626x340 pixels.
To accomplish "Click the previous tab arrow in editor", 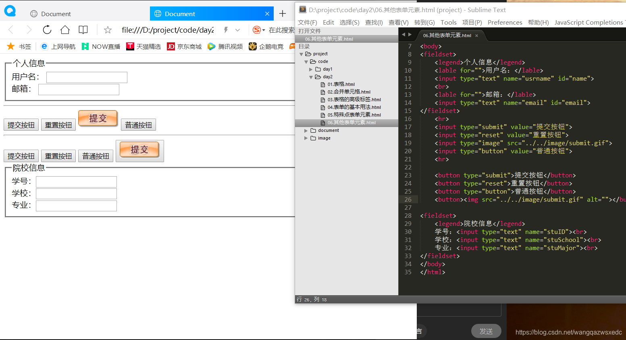I will pos(403,35).
